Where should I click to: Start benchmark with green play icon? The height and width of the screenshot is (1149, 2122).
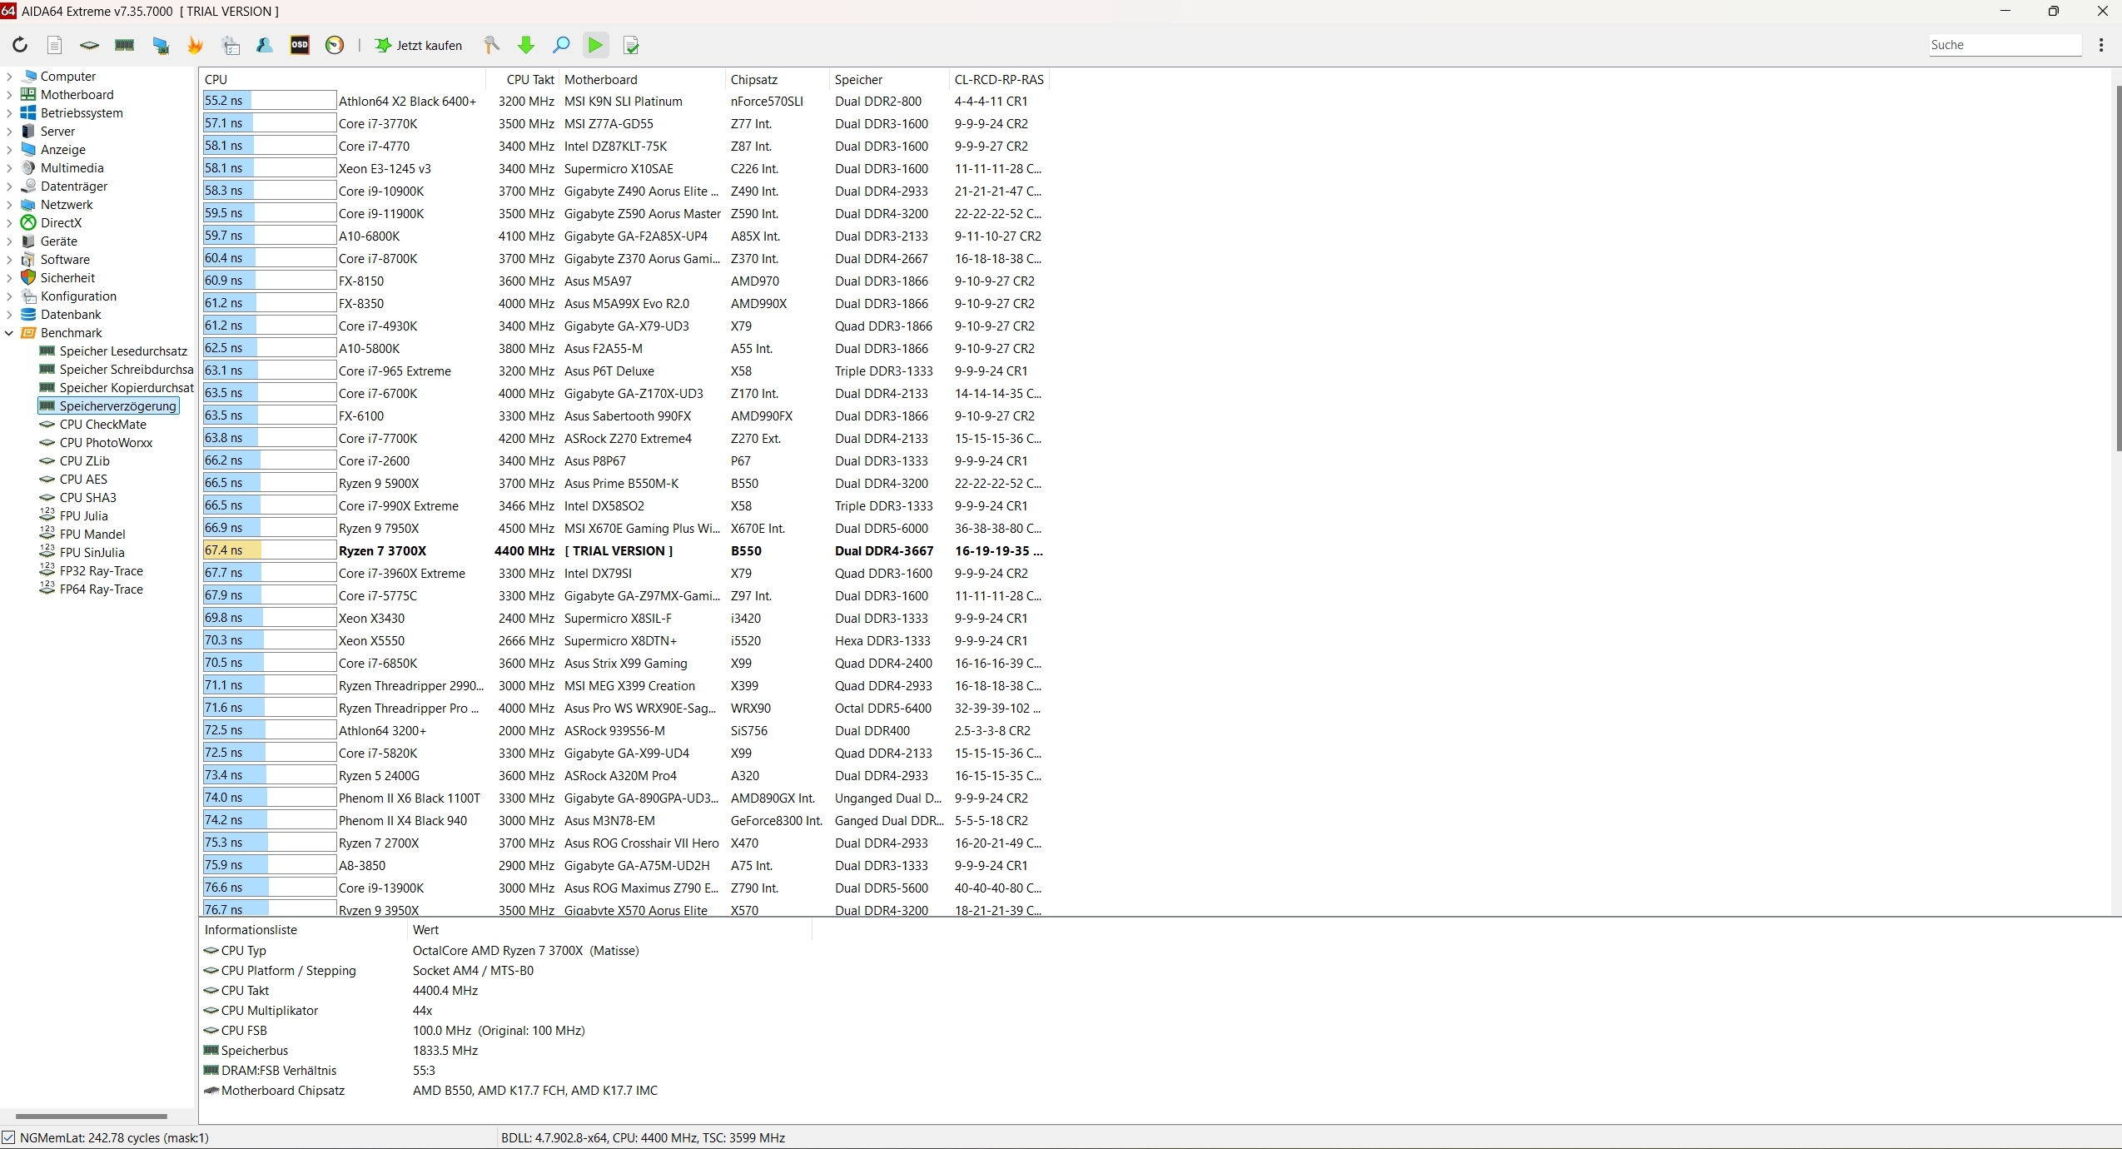tap(596, 45)
